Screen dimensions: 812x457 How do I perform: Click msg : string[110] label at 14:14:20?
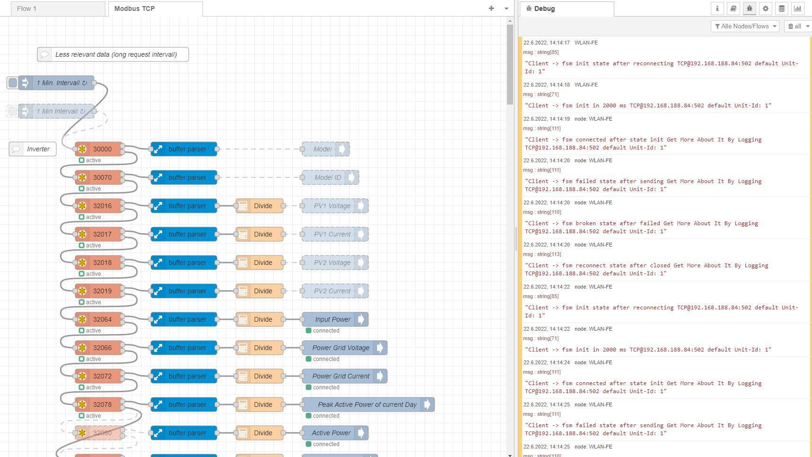click(542, 212)
